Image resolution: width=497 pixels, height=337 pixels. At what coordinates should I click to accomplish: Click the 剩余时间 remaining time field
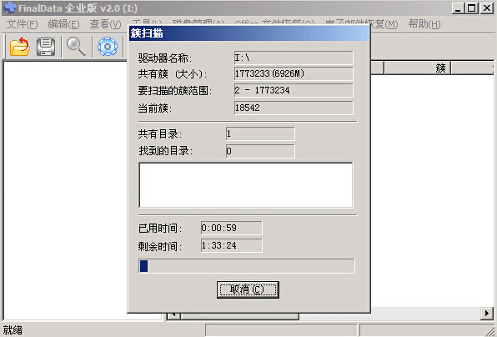[x=231, y=245]
